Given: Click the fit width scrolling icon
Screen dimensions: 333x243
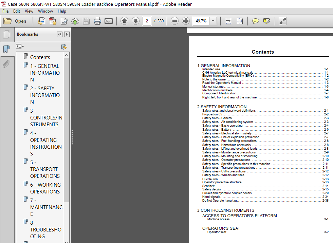Looking at the screenshot, I should pos(228,21).
